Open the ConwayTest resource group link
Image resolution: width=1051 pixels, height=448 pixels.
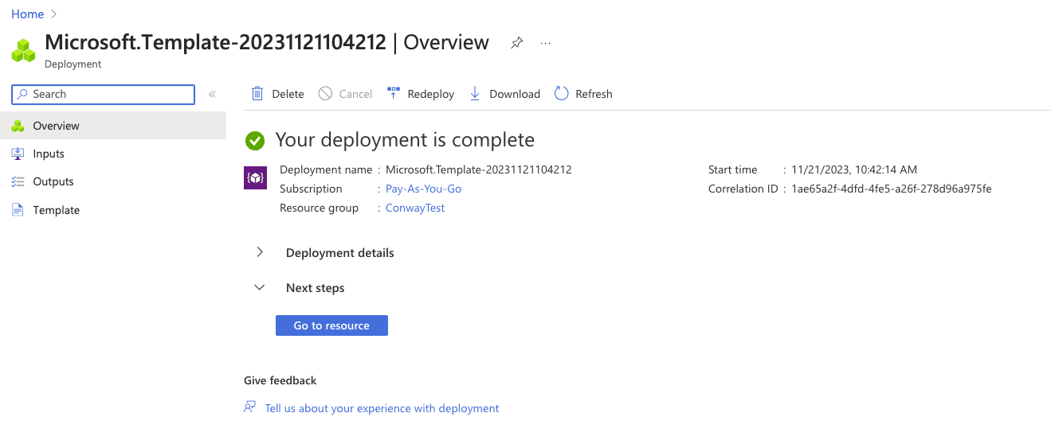click(x=414, y=208)
